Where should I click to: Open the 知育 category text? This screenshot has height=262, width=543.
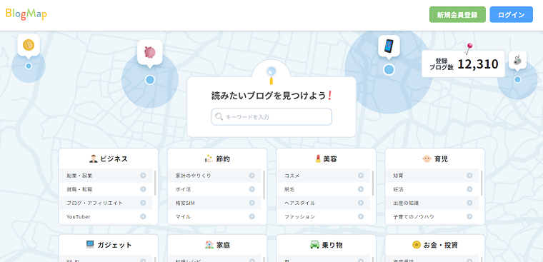(398, 176)
